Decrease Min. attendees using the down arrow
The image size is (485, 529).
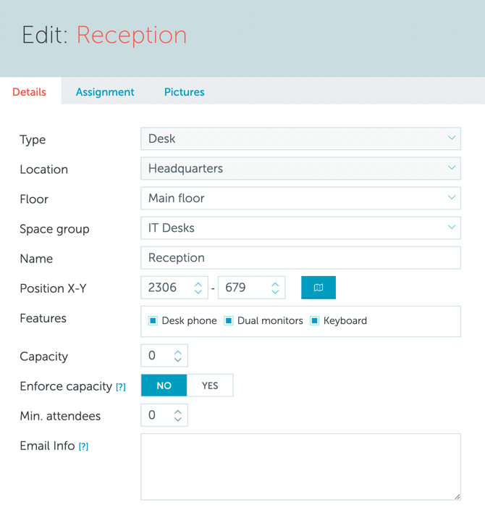(178, 420)
